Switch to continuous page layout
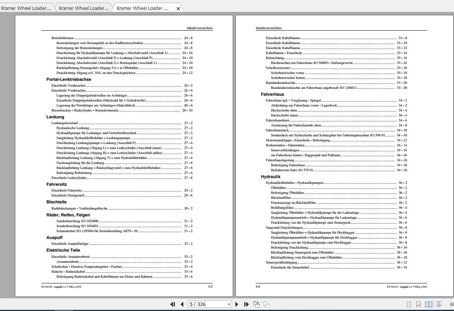 418,304
